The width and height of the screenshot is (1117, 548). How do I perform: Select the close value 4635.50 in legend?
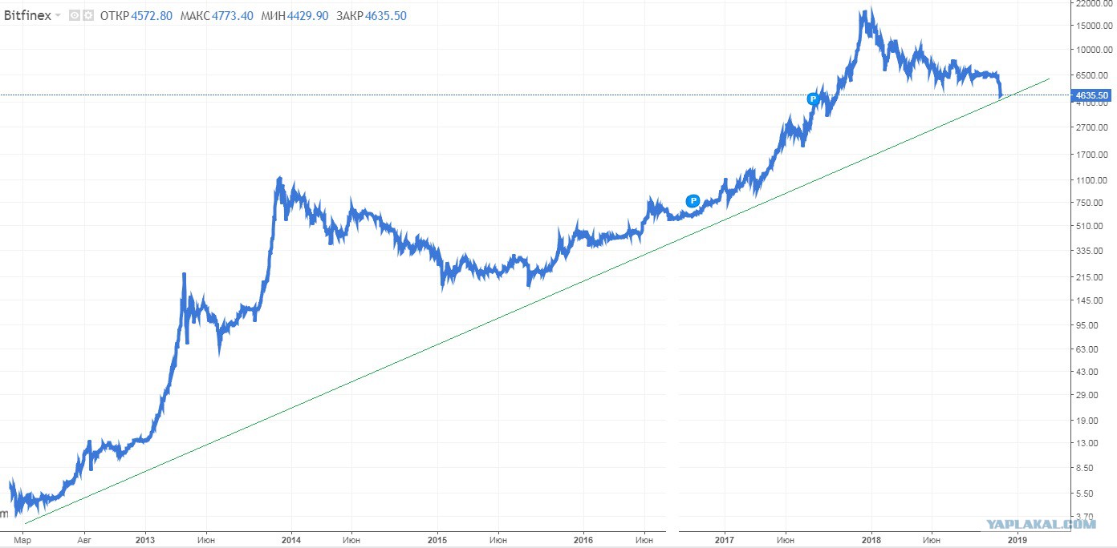(386, 15)
